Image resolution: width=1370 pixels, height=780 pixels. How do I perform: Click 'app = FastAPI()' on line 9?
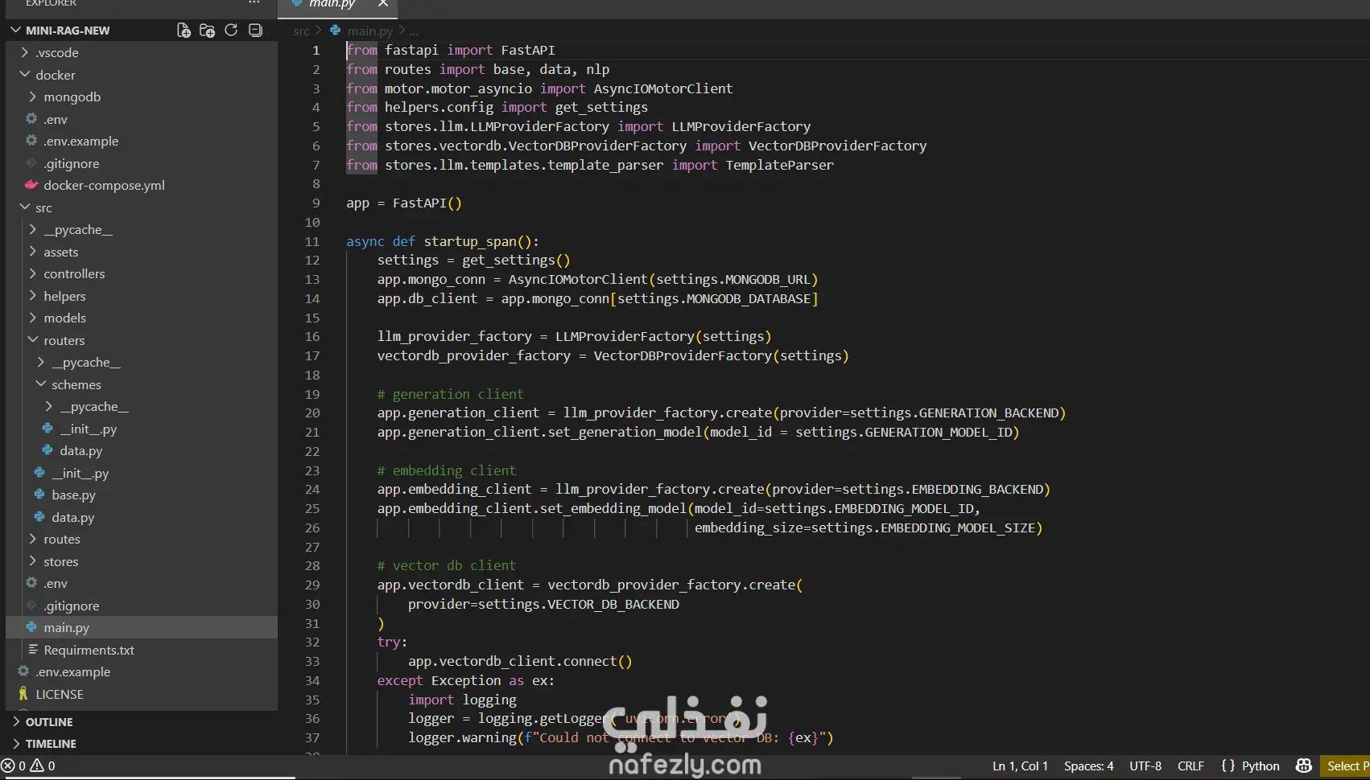[x=404, y=203]
